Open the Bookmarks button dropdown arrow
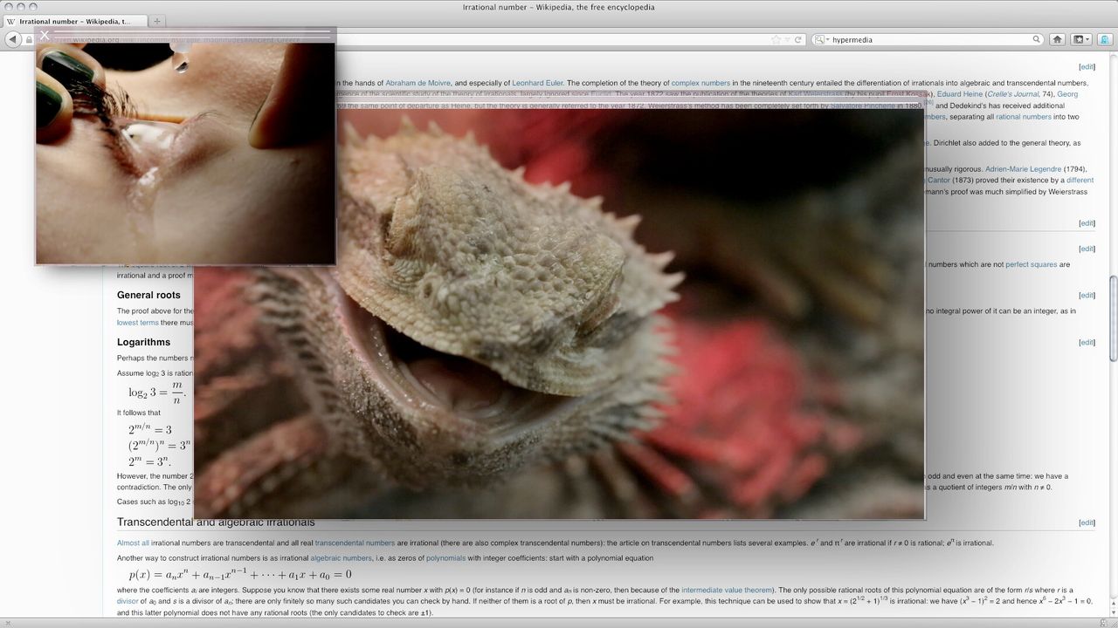 (1087, 39)
